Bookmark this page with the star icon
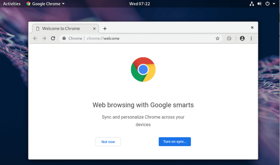This screenshot has height=165, width=280. (217, 38)
